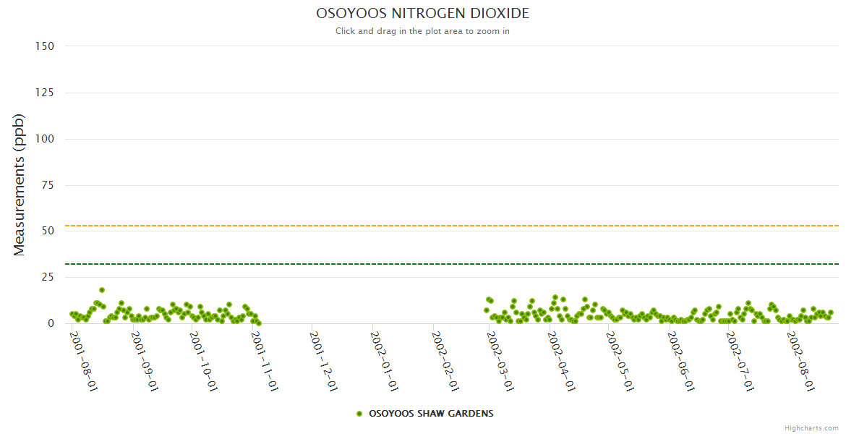Select the 2001-12-01 x-axis date label

[x=323, y=361]
